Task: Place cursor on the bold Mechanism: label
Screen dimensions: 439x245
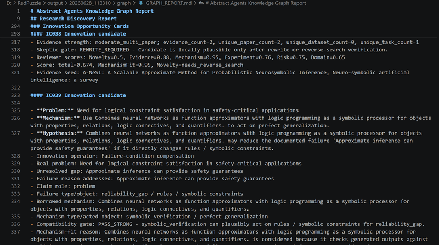Action: click(58, 118)
